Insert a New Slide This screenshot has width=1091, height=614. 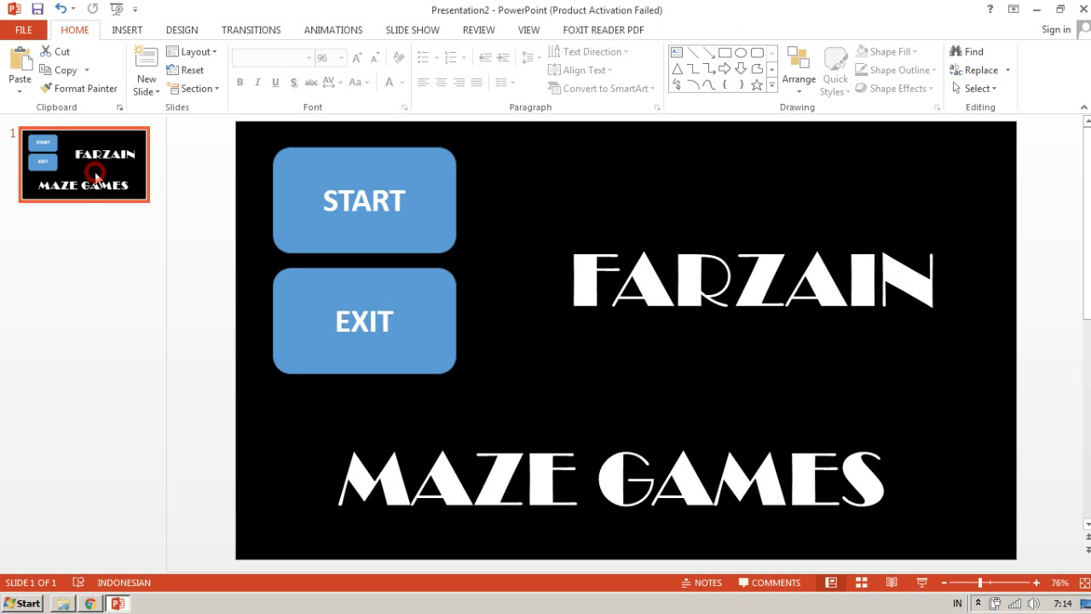click(x=147, y=71)
